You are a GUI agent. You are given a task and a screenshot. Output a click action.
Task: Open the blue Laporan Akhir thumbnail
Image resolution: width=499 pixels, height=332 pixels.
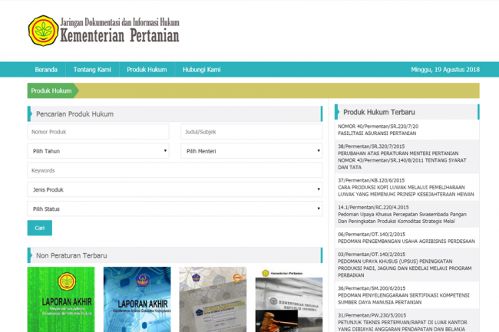137,299
